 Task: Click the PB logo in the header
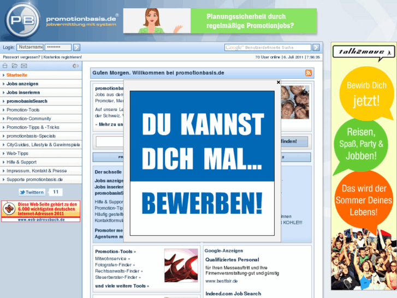[23, 20]
